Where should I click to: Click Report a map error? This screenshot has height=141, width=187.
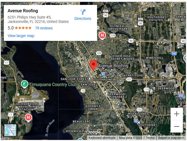(171, 138)
